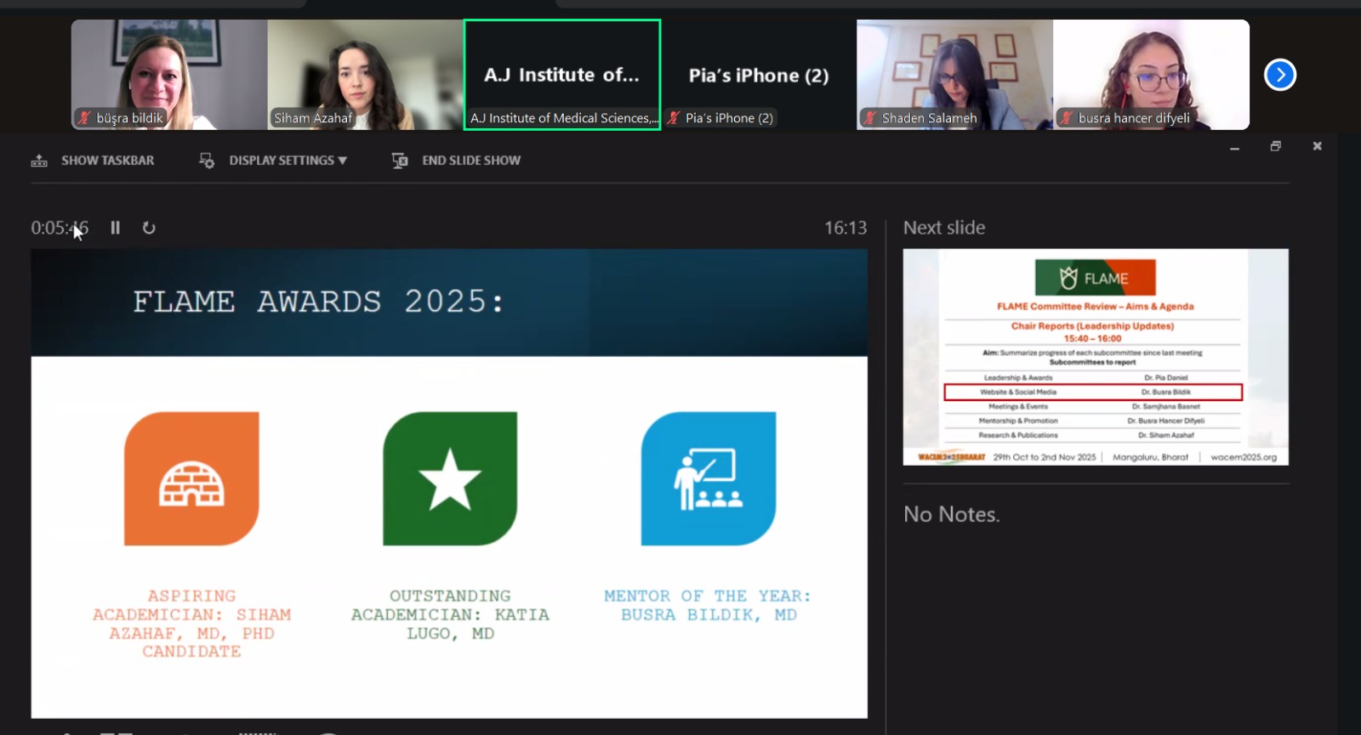The height and width of the screenshot is (735, 1361).
Task: Reset the slide timer
Action: [149, 228]
